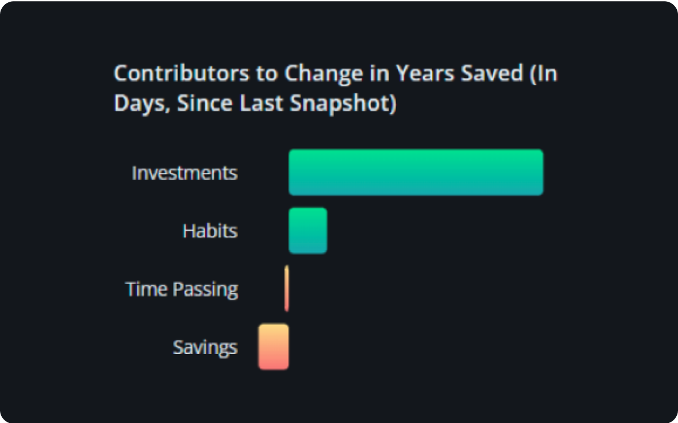Screen dimensions: 678x423
Task: Click the chart title text
Action: tap(336, 88)
